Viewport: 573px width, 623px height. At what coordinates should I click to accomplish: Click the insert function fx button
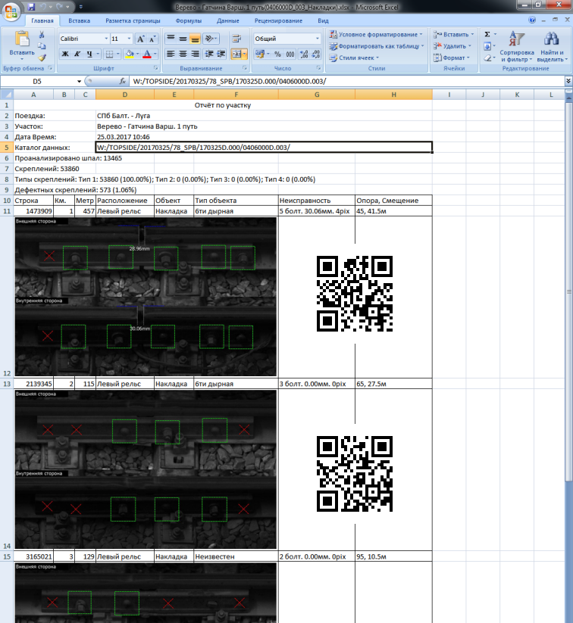point(123,81)
